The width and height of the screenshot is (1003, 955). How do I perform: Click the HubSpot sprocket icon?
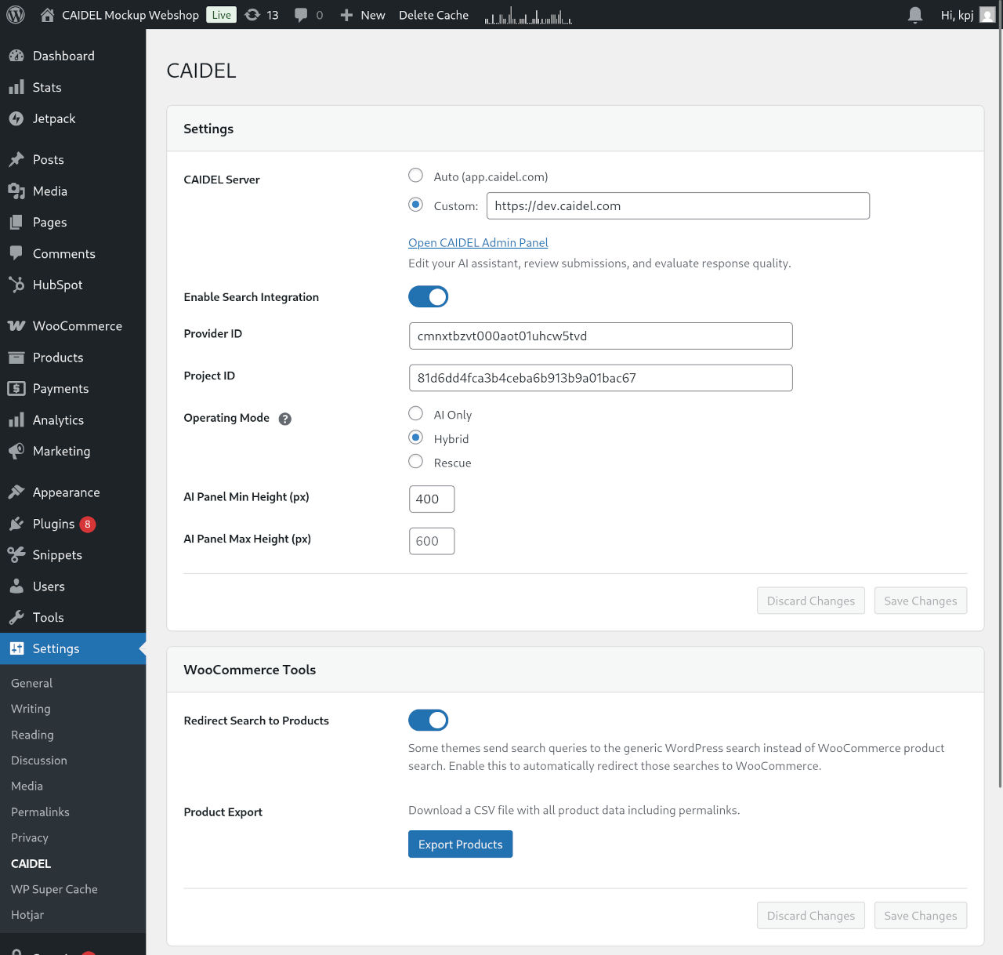tap(16, 285)
